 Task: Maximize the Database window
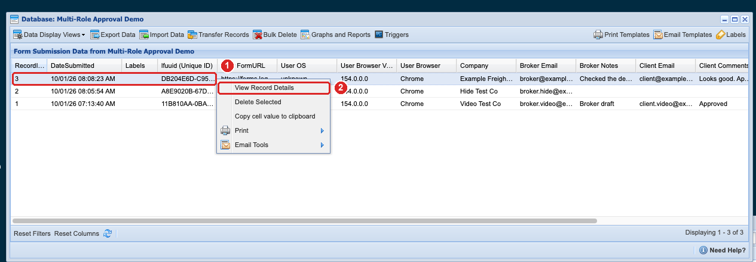[x=734, y=19]
